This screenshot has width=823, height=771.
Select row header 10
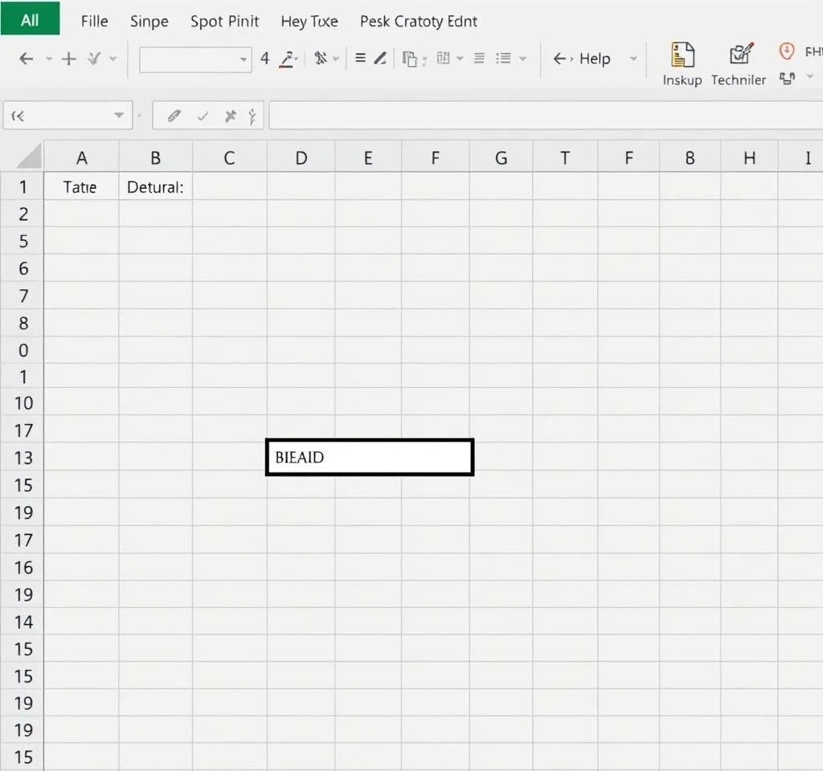23,403
